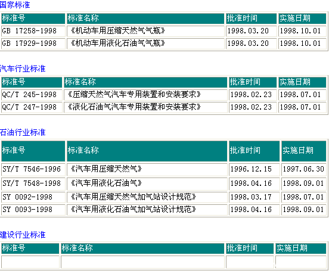Select implementation date 1998.10.01 in GB 17929-1998 row

pyautogui.click(x=300, y=43)
